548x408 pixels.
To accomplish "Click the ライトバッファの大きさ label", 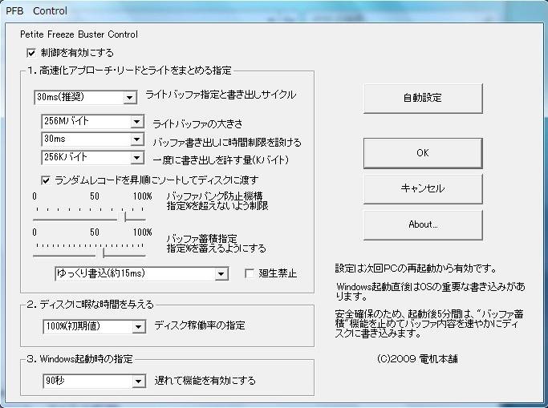I will click(x=197, y=123).
